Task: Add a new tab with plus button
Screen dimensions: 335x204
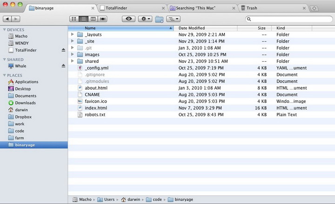Action: (314, 8)
